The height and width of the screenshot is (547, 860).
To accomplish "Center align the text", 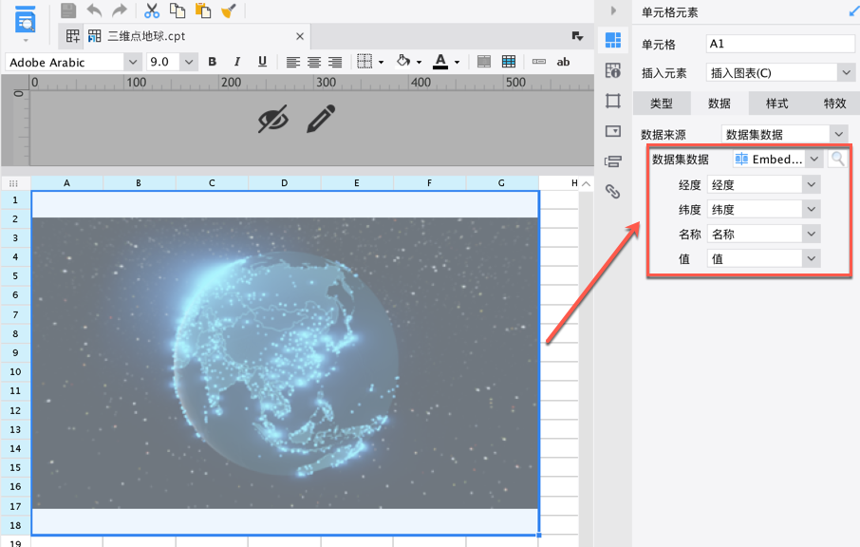I will (314, 62).
